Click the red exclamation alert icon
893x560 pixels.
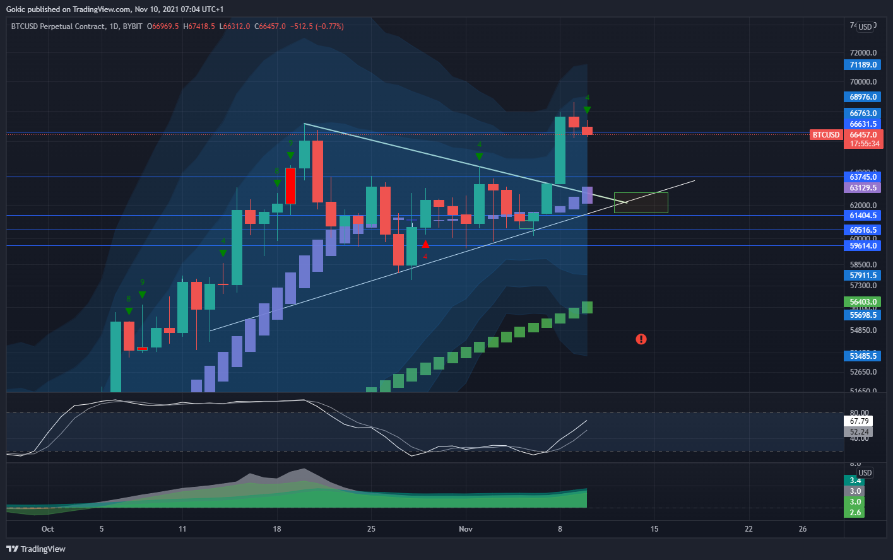click(x=641, y=339)
